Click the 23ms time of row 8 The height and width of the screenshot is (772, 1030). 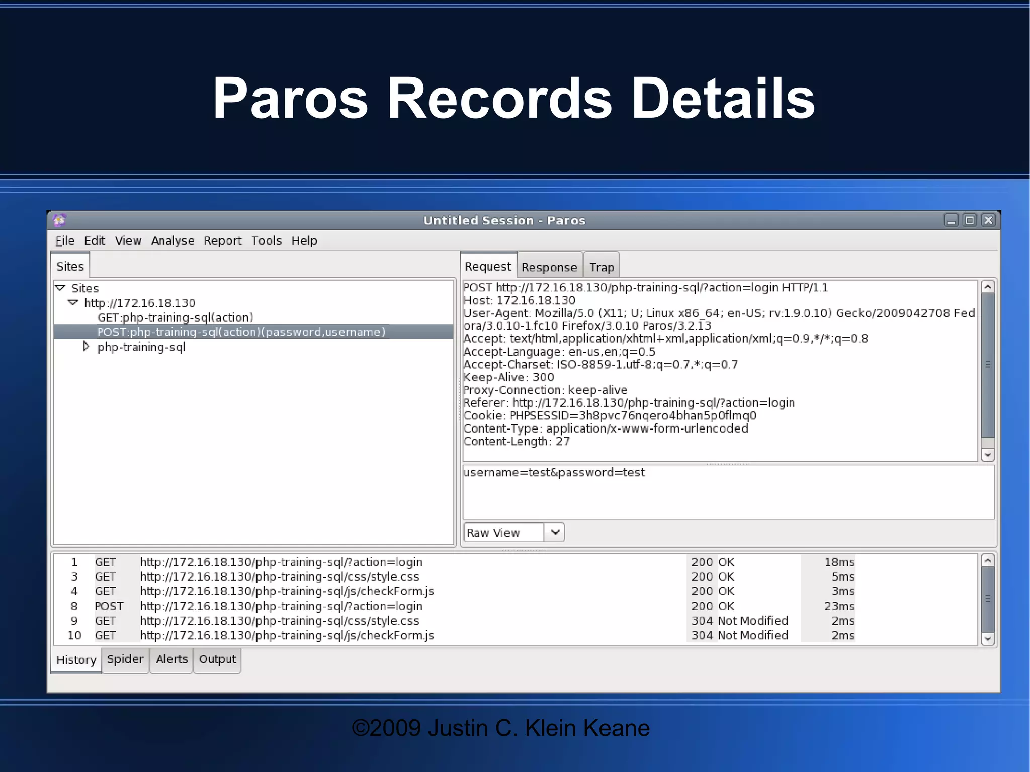[x=839, y=606]
